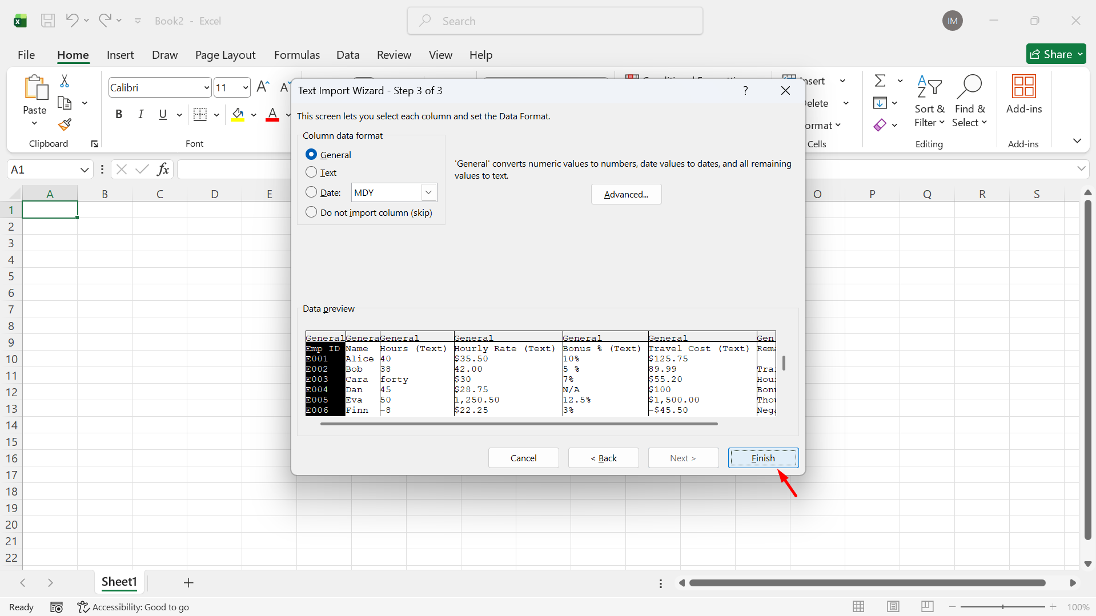Expand the Paste options arrow
1096x616 pixels.
34,123
